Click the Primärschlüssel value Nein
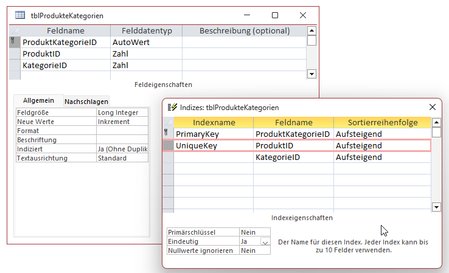 (255, 232)
